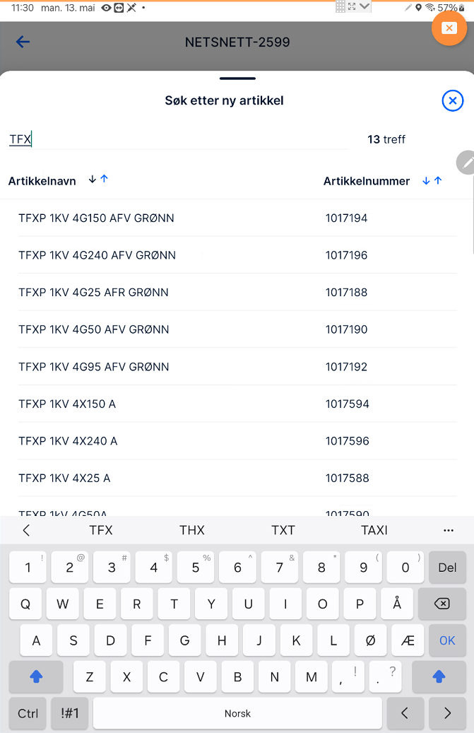474x733 pixels.
Task: Tap the gray pencil edit icon
Action: click(466, 163)
